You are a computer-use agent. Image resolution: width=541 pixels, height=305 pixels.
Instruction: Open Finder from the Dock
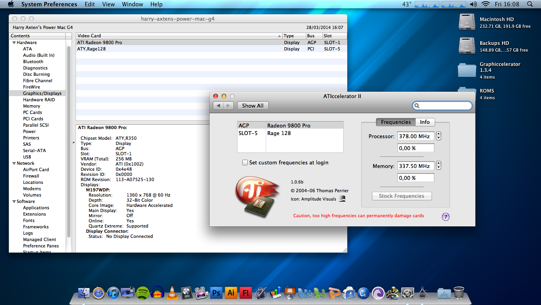(x=84, y=293)
